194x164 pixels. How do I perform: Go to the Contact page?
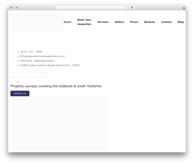click(166, 22)
